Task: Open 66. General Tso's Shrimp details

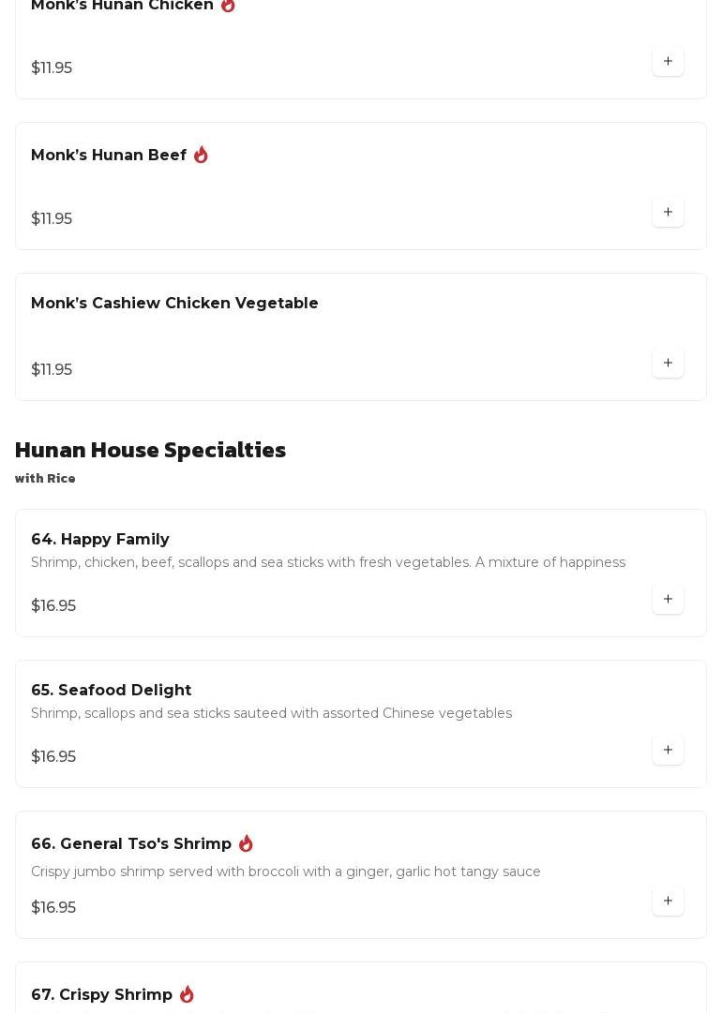Action: pos(131,844)
